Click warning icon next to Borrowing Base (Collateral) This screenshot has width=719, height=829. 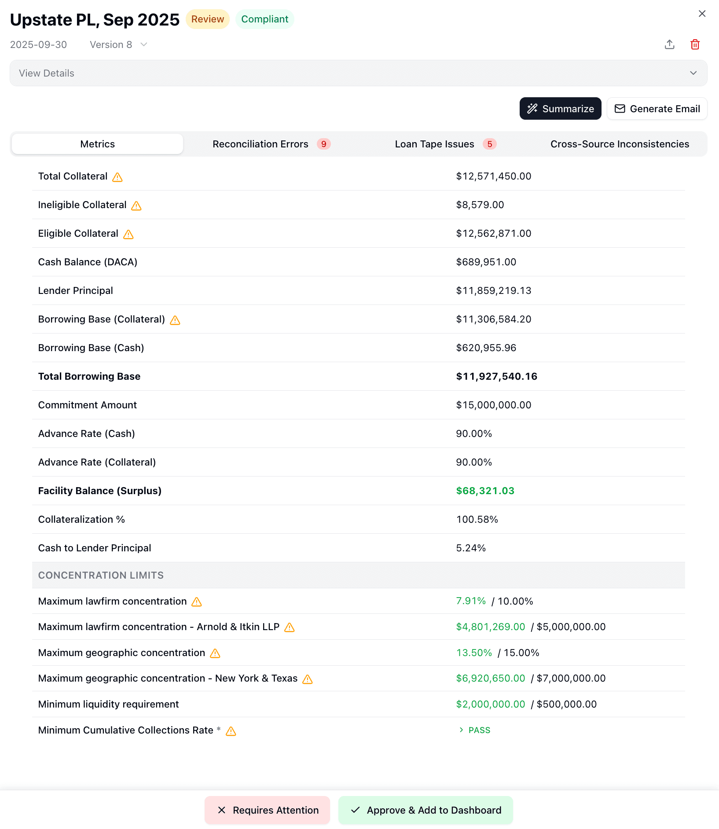tap(175, 320)
